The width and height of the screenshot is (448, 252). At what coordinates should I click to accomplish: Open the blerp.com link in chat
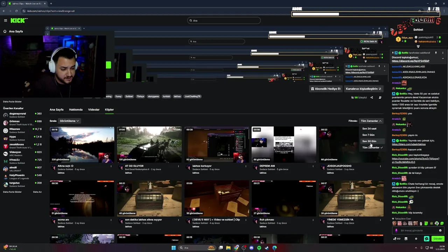tap(409, 144)
